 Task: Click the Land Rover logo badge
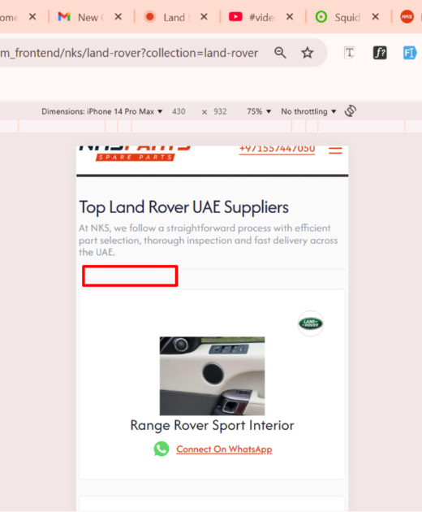coord(311,323)
